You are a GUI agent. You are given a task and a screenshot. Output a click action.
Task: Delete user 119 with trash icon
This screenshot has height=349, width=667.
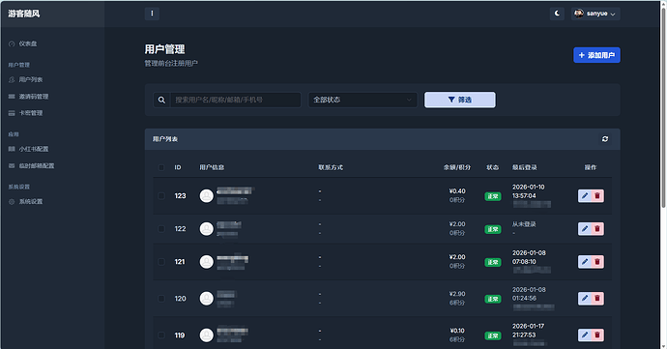point(597,335)
